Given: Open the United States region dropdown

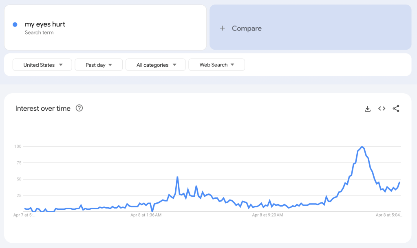Looking at the screenshot, I should pyautogui.click(x=42, y=65).
